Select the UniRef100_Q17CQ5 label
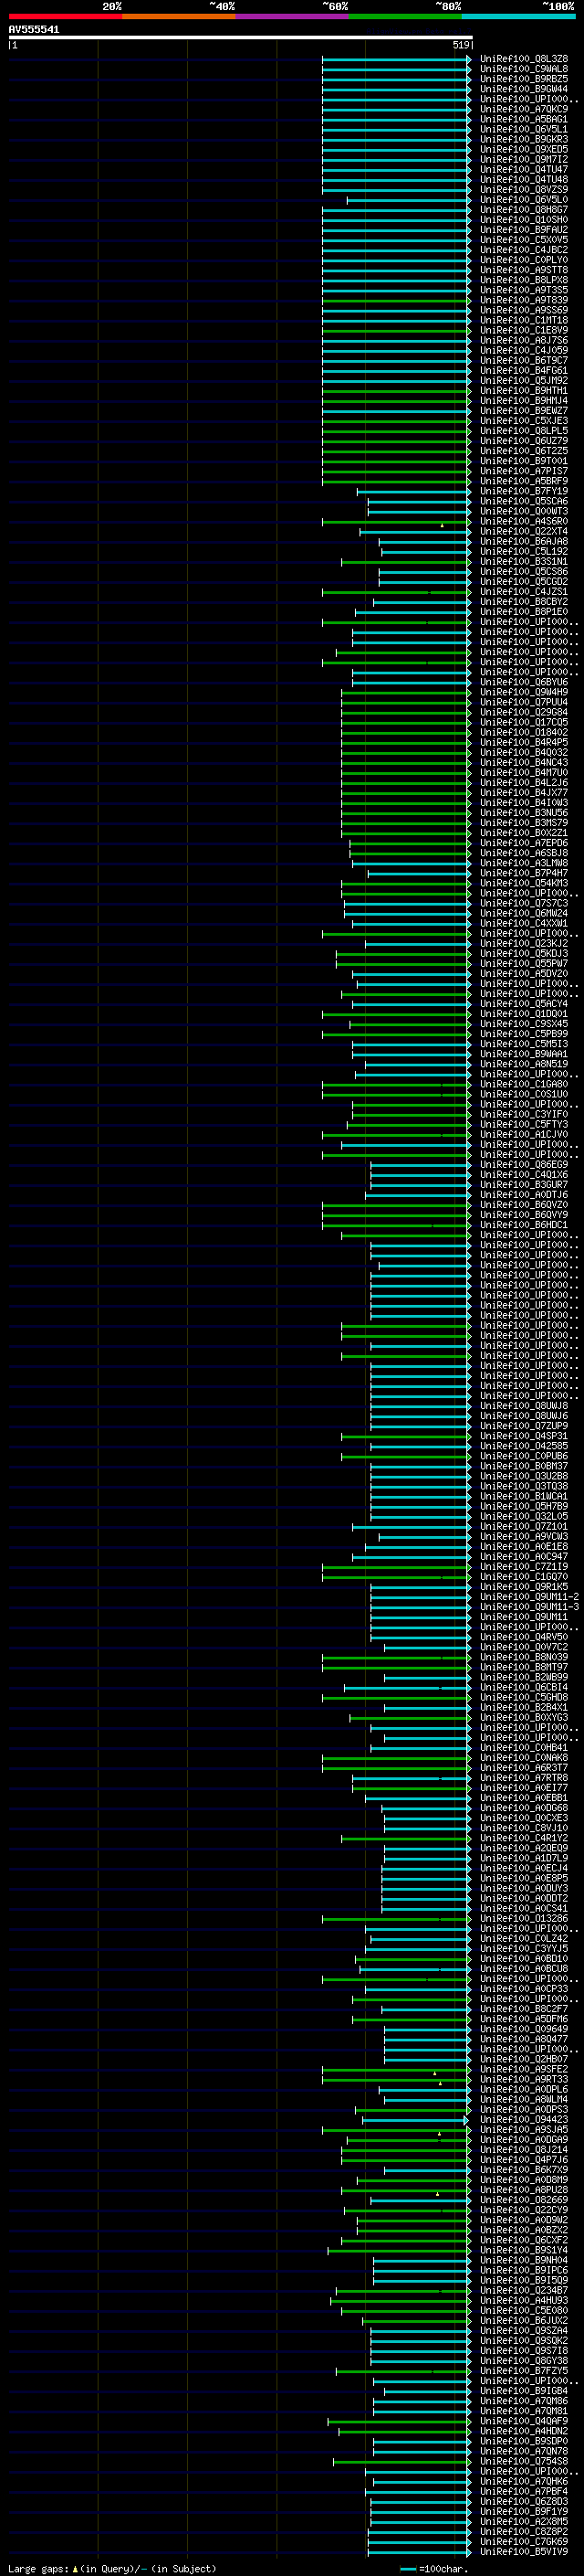The width and height of the screenshot is (584, 2576). pyautogui.click(x=524, y=722)
